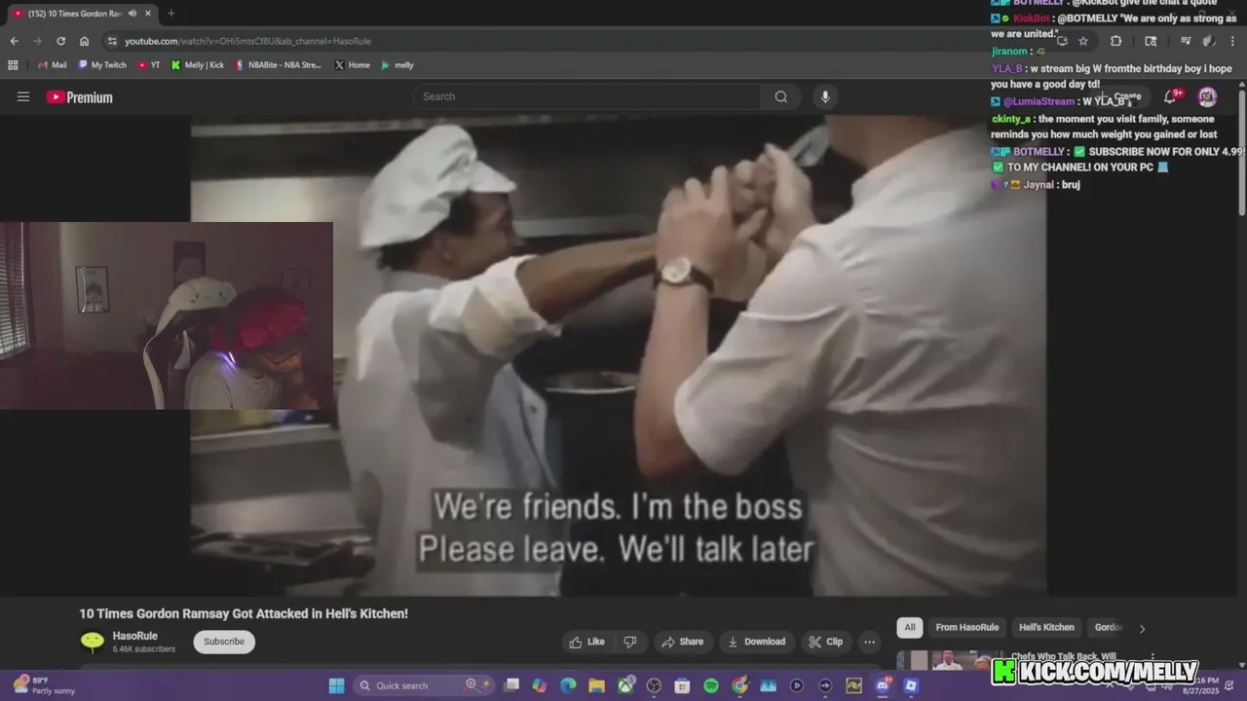Launch Microsoft Edge from taskbar

coord(568,685)
